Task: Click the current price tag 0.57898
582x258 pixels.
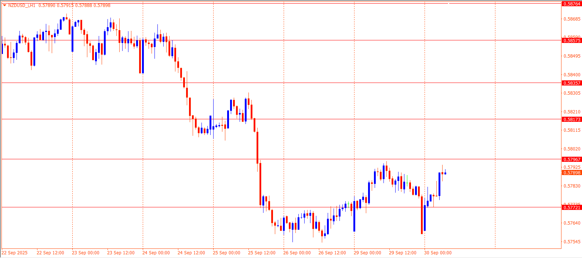Action: (572, 173)
